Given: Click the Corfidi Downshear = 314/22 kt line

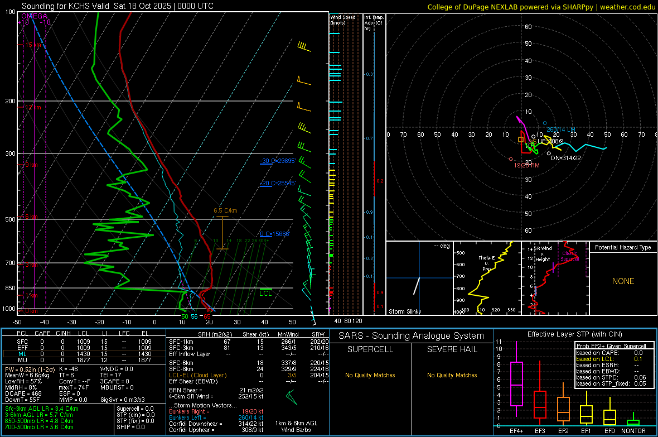Looking at the screenshot, I should click(x=216, y=424).
